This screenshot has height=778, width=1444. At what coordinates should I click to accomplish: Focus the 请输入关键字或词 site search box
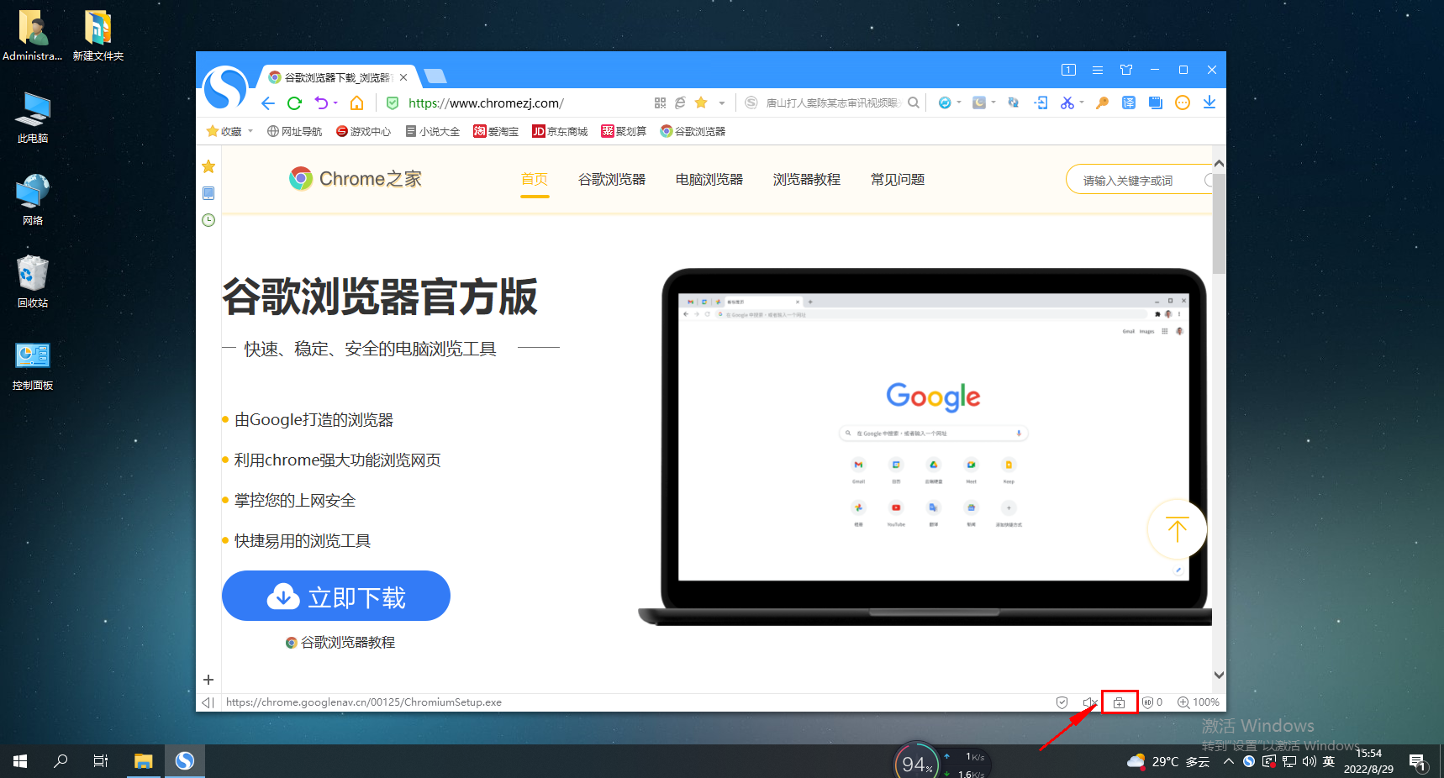tap(1139, 180)
